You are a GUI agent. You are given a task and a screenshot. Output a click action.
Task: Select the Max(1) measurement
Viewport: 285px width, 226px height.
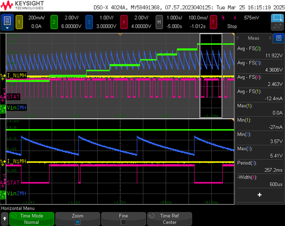coord(260,109)
